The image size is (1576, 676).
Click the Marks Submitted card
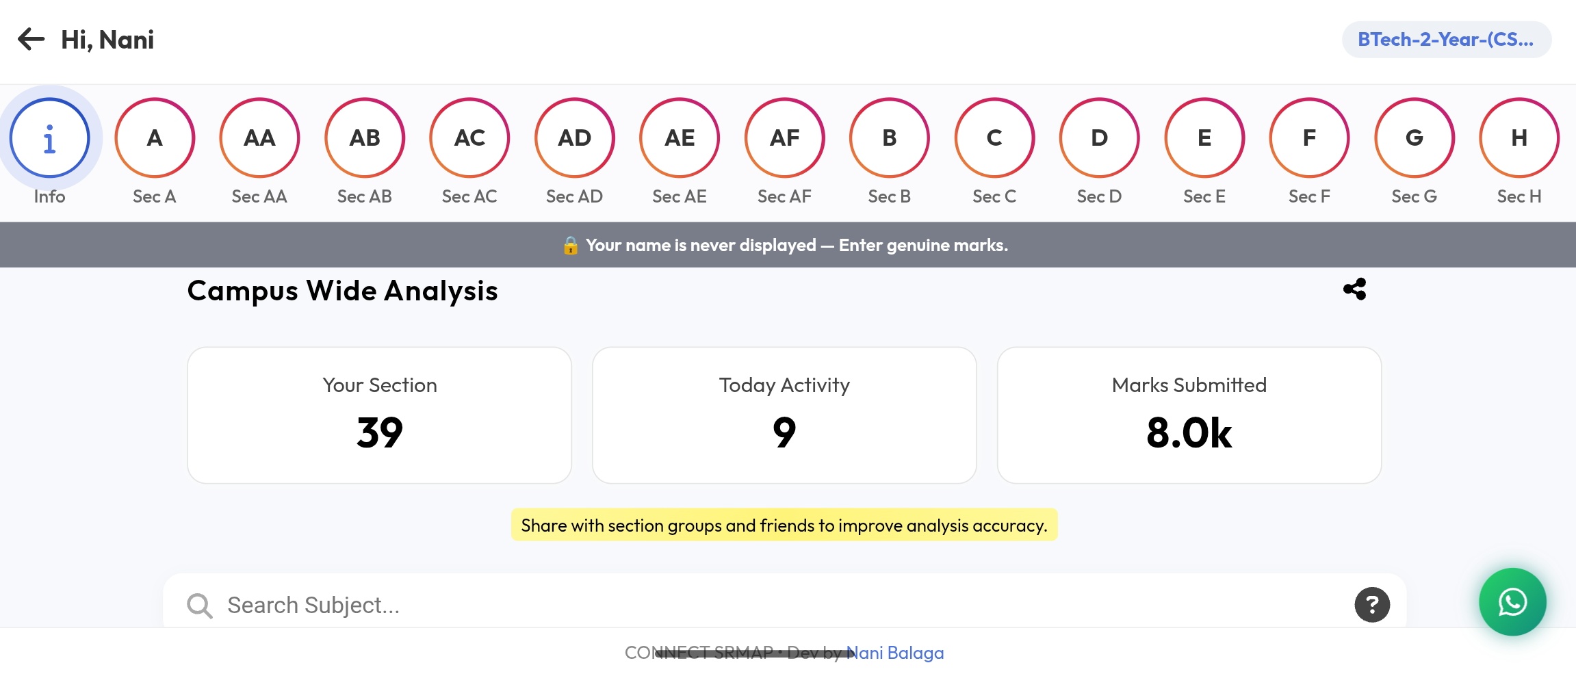coord(1189,415)
